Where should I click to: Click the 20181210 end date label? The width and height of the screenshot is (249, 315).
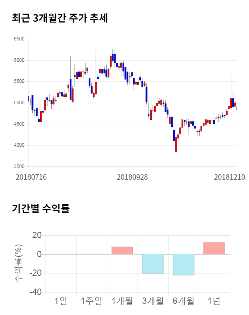click(x=230, y=177)
